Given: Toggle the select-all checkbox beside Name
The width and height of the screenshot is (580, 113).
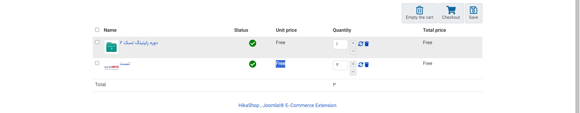Looking at the screenshot, I should (x=97, y=30).
